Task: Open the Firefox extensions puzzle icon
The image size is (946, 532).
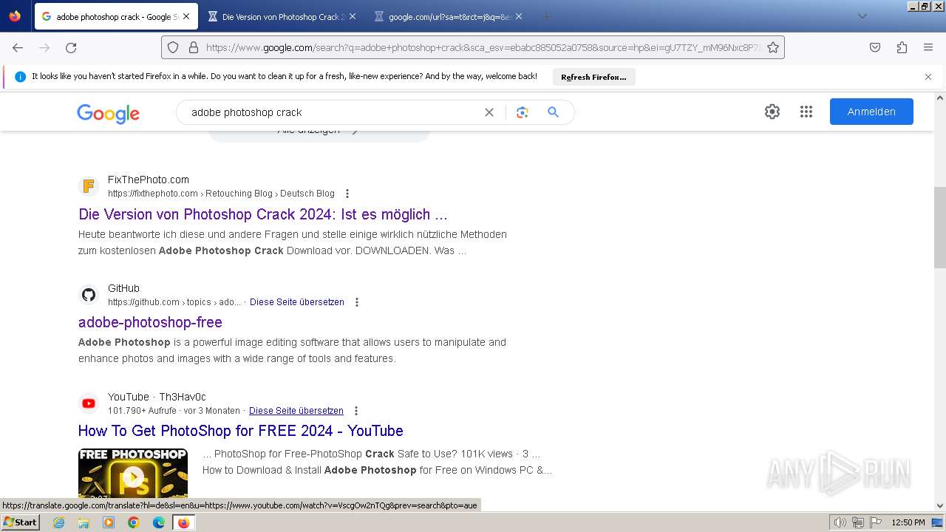Action: 902,47
